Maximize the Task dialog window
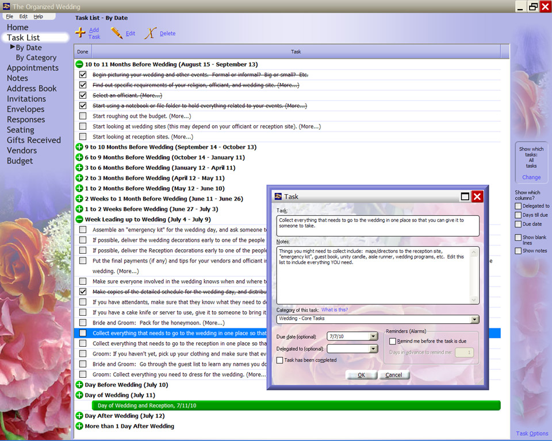Screen dimensions: 552x441 point(465,196)
